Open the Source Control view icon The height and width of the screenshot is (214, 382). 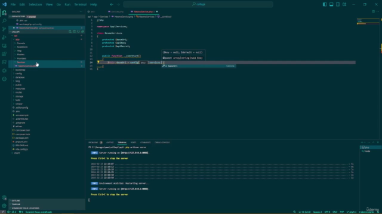click(4, 29)
